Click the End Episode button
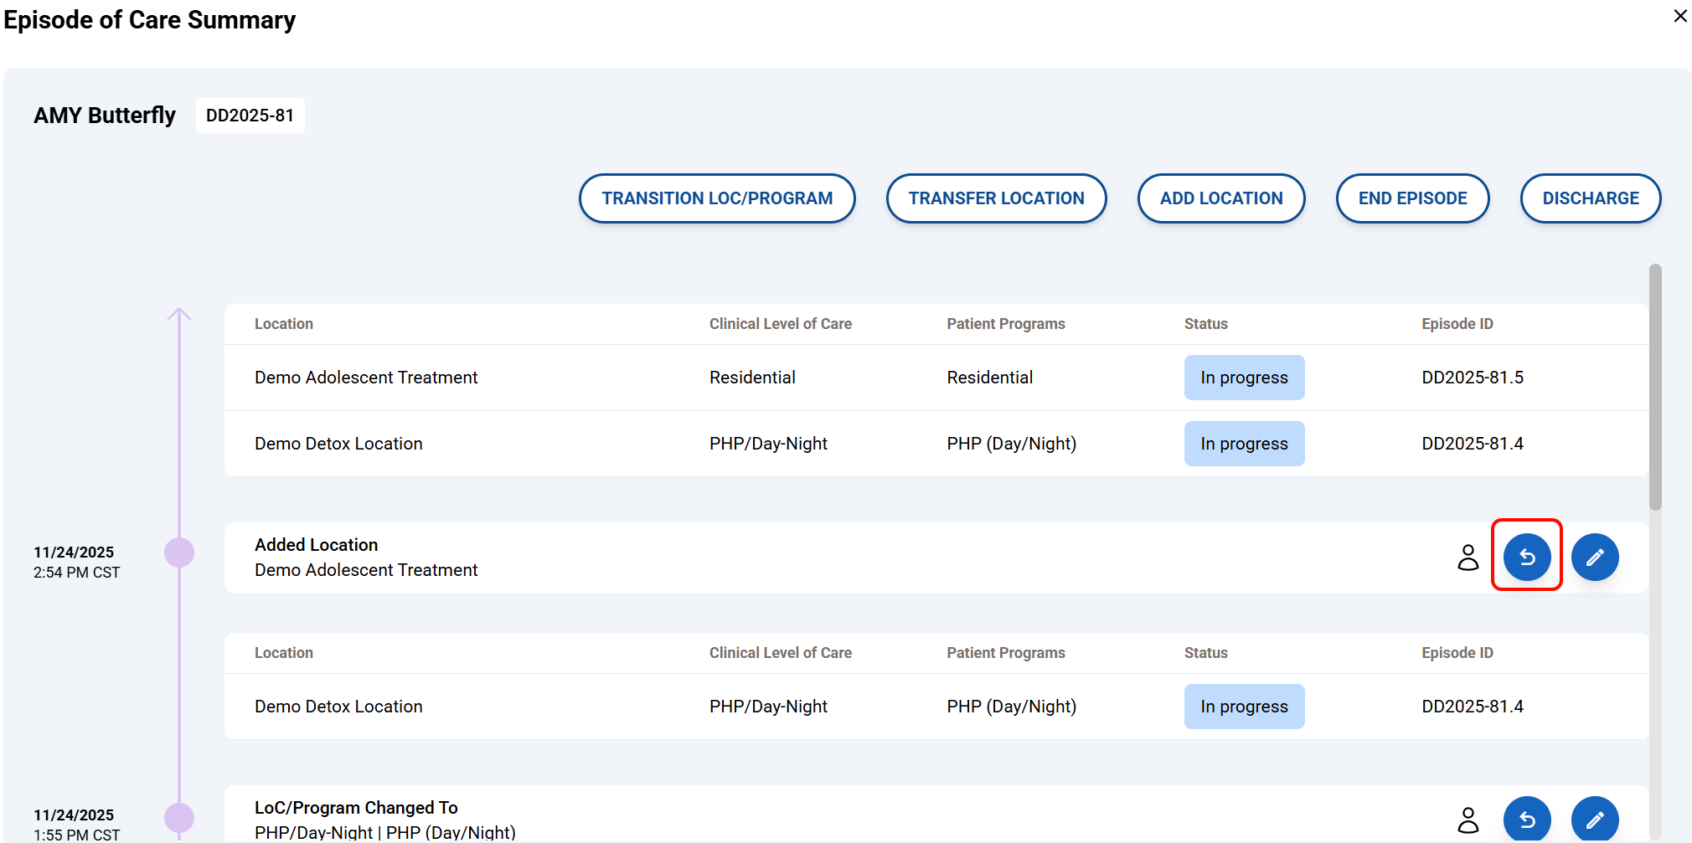 pyautogui.click(x=1412, y=198)
